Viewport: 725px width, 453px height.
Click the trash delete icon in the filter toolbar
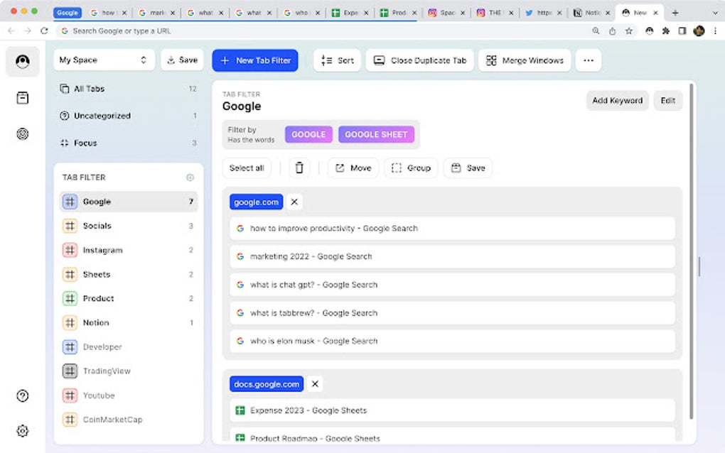(299, 168)
